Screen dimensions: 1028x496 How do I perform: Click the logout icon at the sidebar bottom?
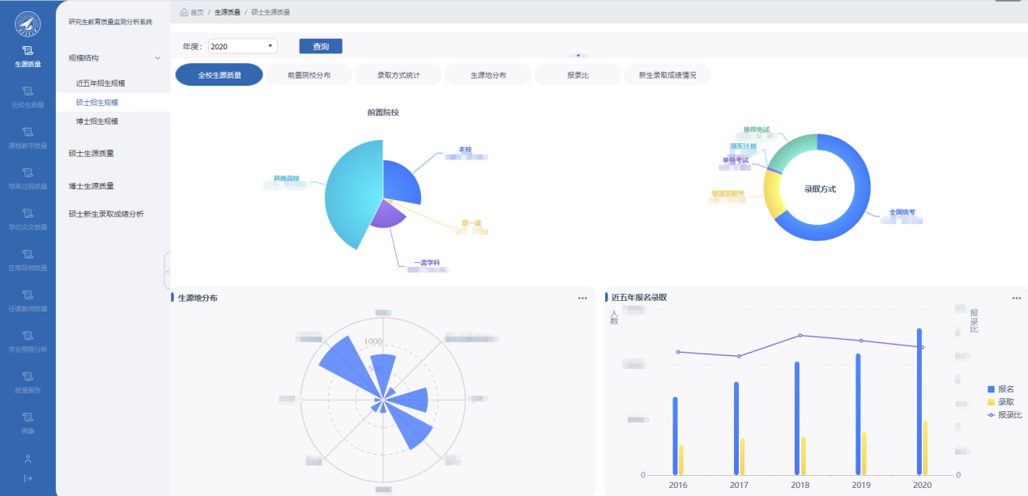coord(28,478)
